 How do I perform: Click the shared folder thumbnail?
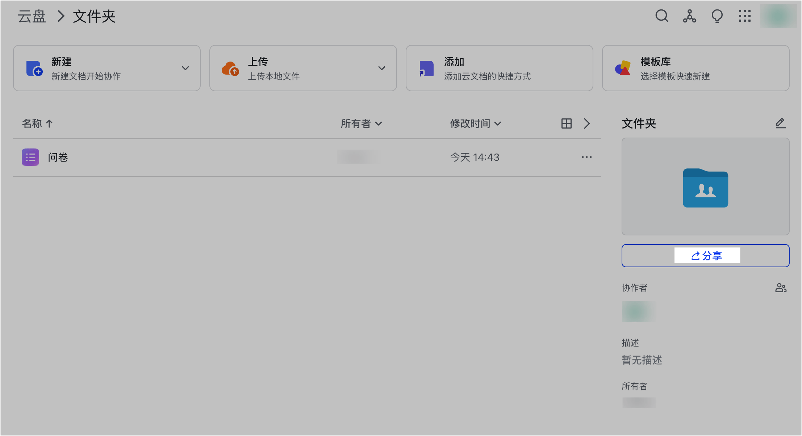tap(705, 186)
